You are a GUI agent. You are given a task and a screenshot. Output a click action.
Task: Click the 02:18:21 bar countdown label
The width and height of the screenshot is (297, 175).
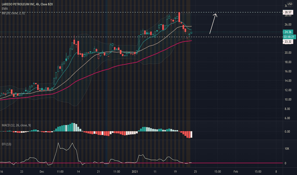click(289, 37)
